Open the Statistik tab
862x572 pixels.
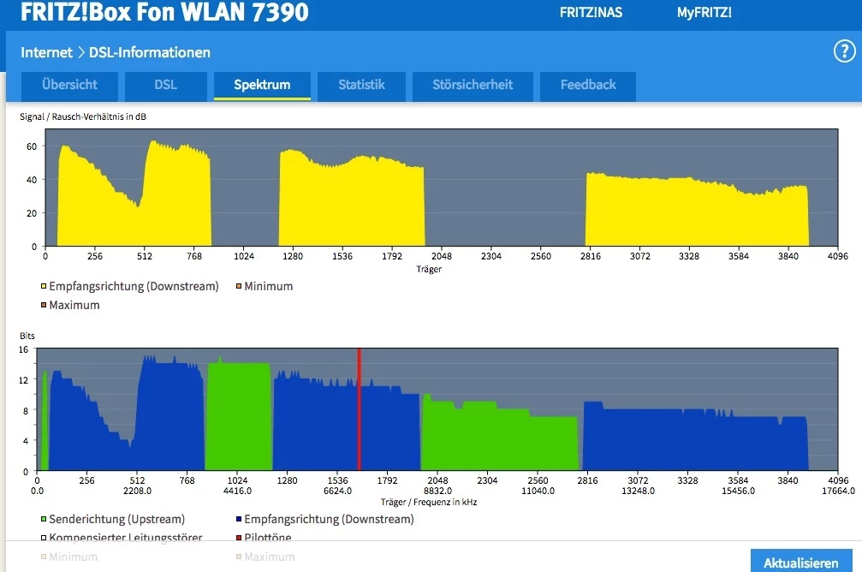pos(361,86)
